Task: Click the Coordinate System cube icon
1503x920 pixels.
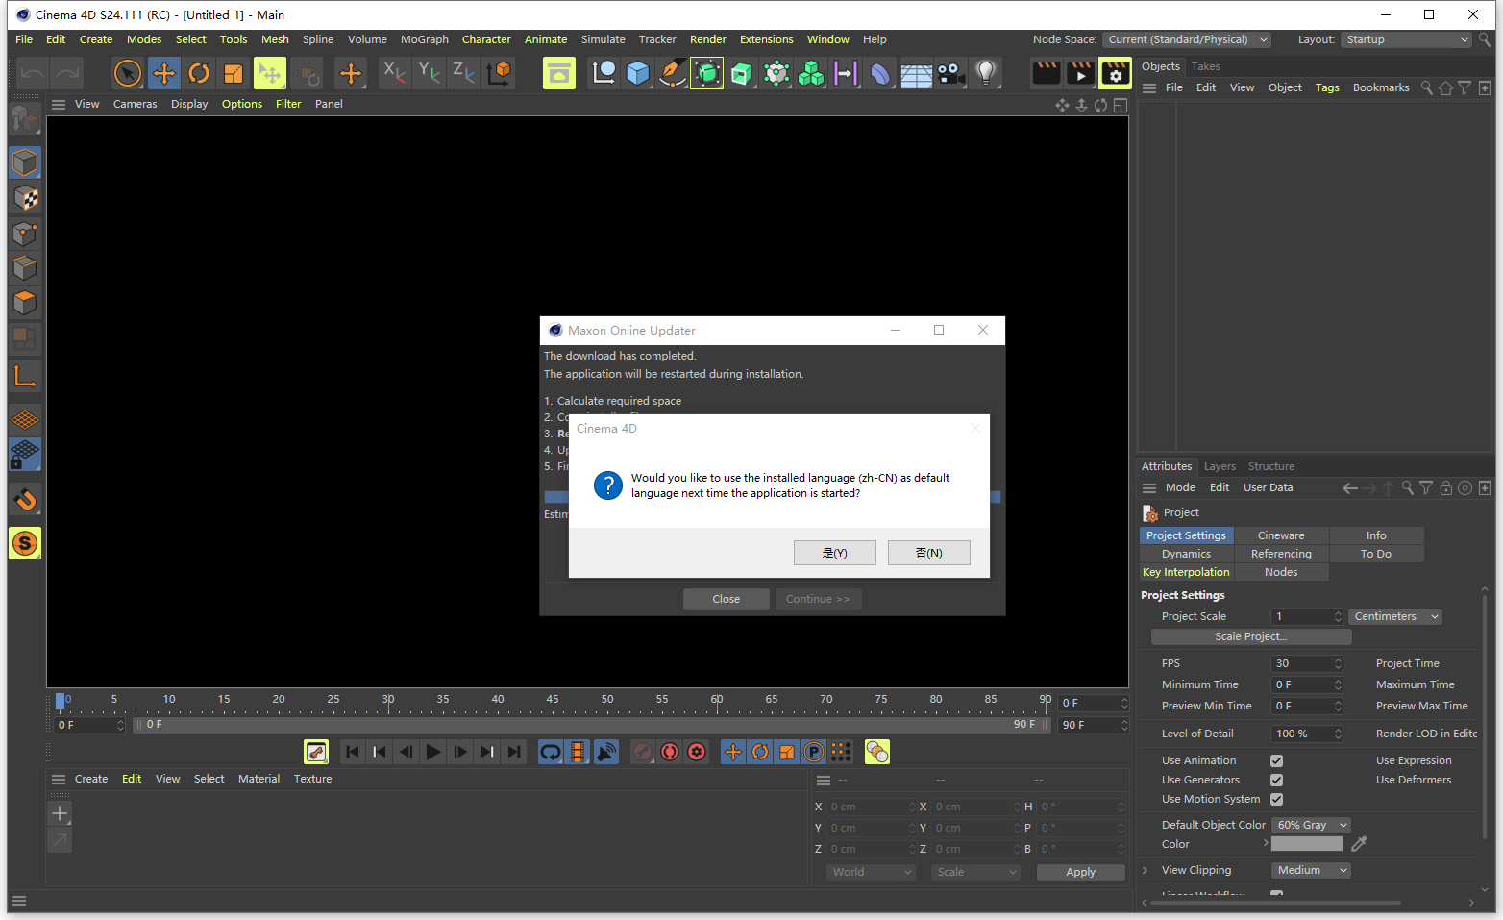Action: [x=500, y=73]
